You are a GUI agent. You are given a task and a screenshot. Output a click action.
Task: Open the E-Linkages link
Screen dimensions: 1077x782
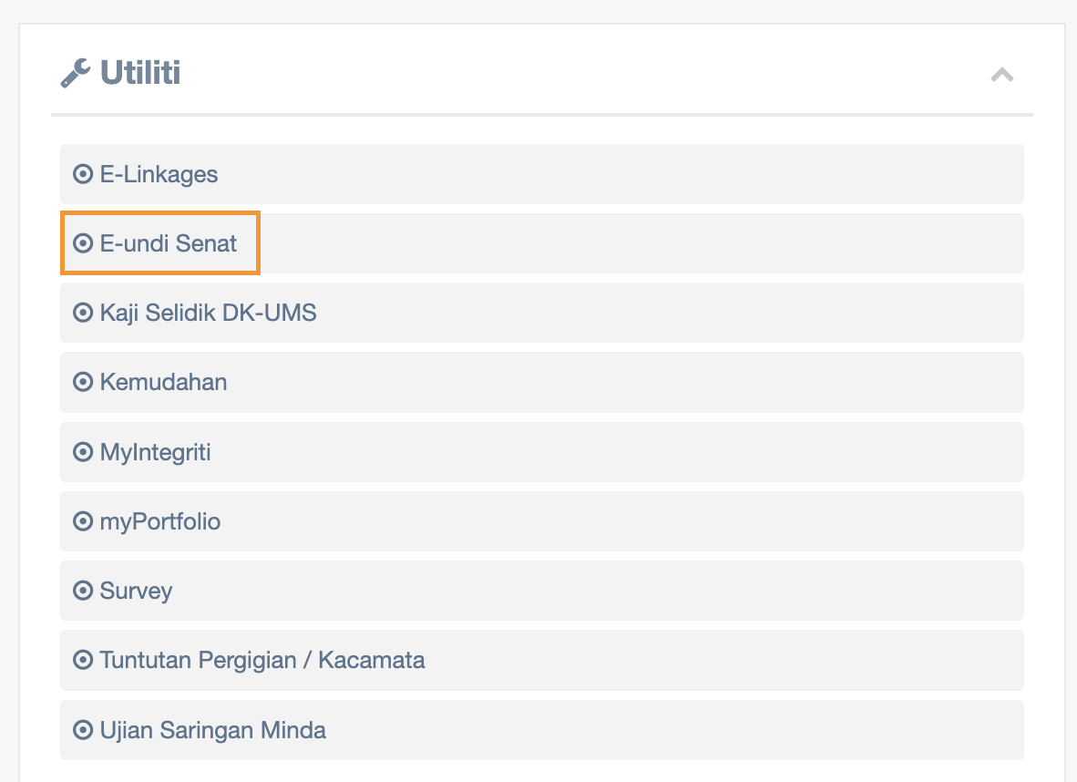pos(159,174)
